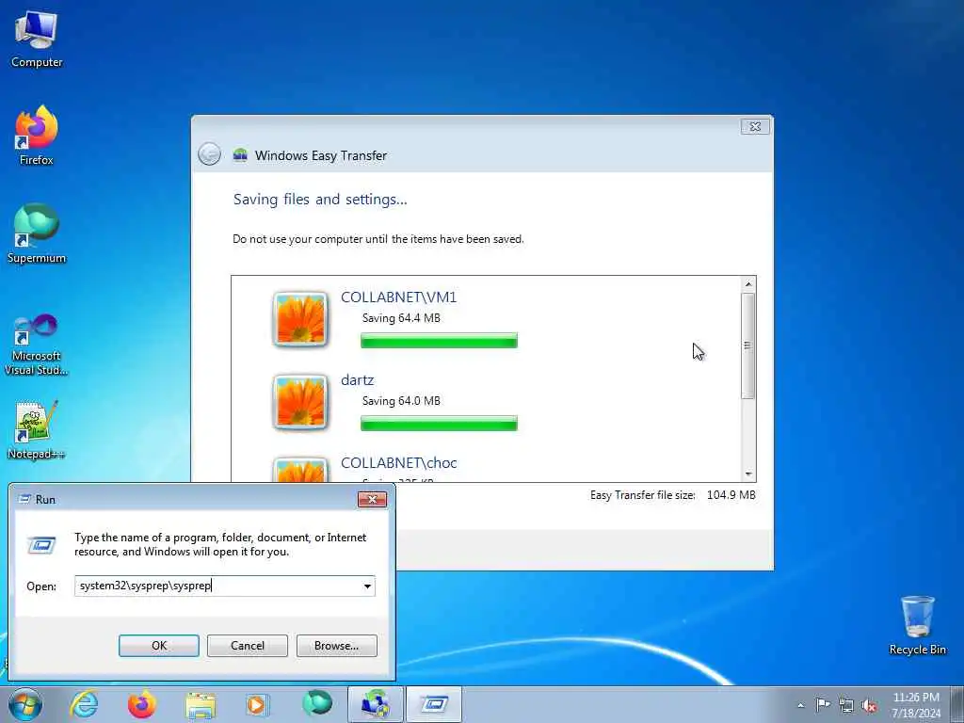Image resolution: width=964 pixels, height=723 pixels.
Task: Click the dartz progress bar
Action: coord(439,423)
